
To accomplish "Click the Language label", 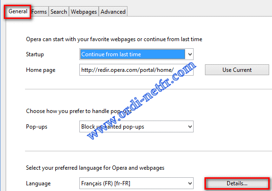I will (x=38, y=183).
